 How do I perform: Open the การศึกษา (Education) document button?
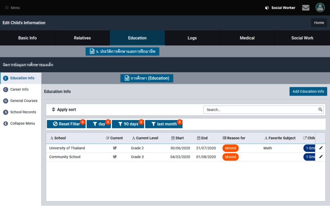pyautogui.click(x=147, y=78)
